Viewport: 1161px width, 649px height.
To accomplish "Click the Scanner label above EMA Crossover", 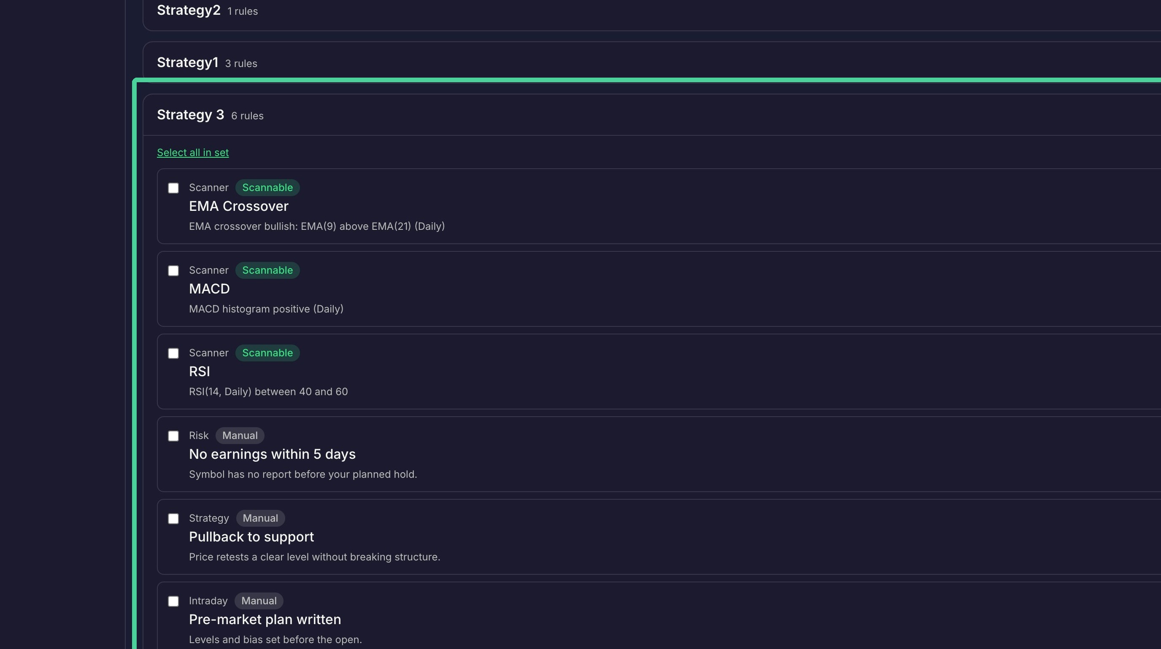I will 209,188.
